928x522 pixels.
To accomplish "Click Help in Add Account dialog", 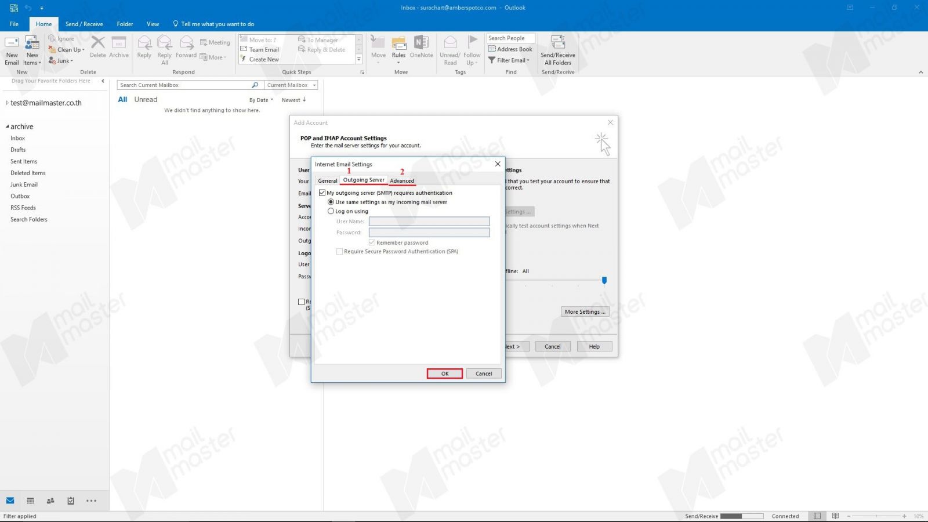I will coord(594,346).
